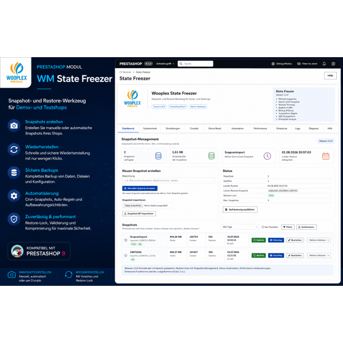Expand Weitere Aktionen for Snapvorimport
343x343 pixels.
[319, 240]
